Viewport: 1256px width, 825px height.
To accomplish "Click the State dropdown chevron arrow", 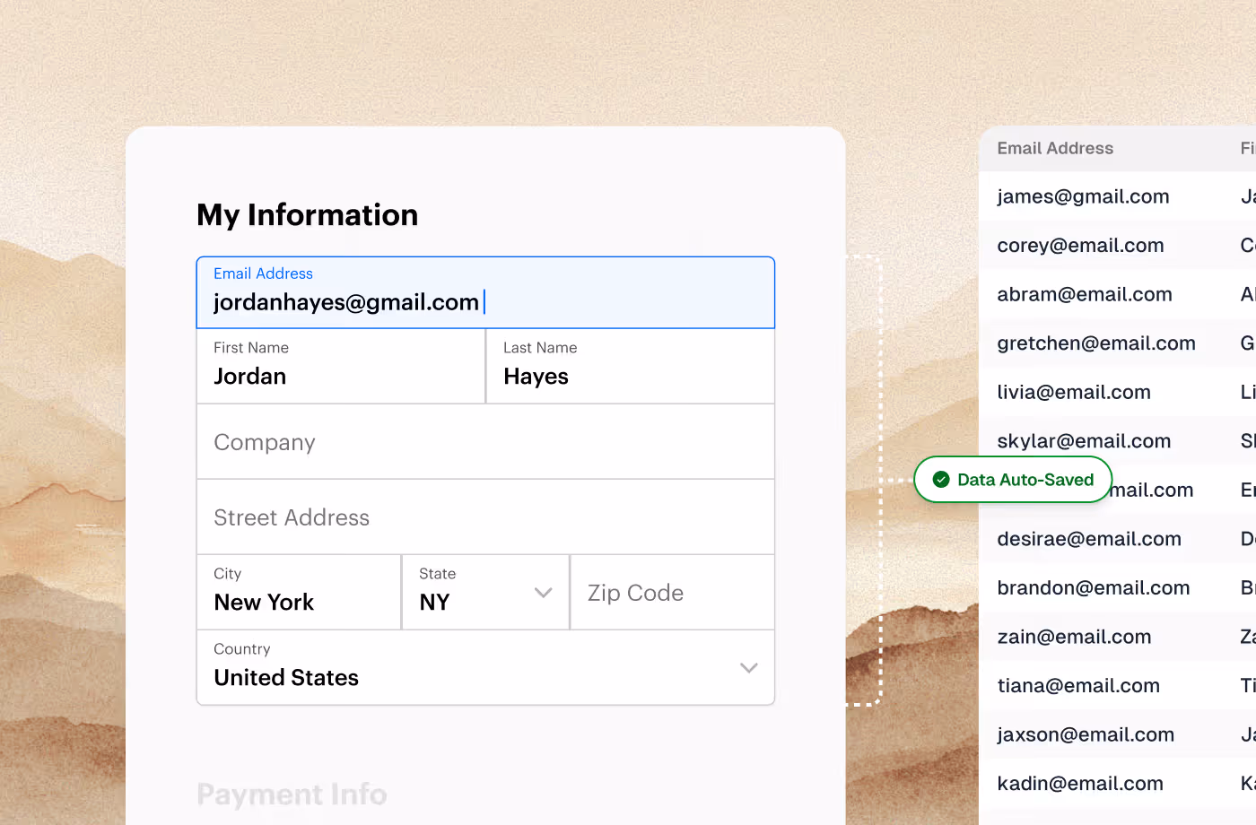I will click(543, 593).
